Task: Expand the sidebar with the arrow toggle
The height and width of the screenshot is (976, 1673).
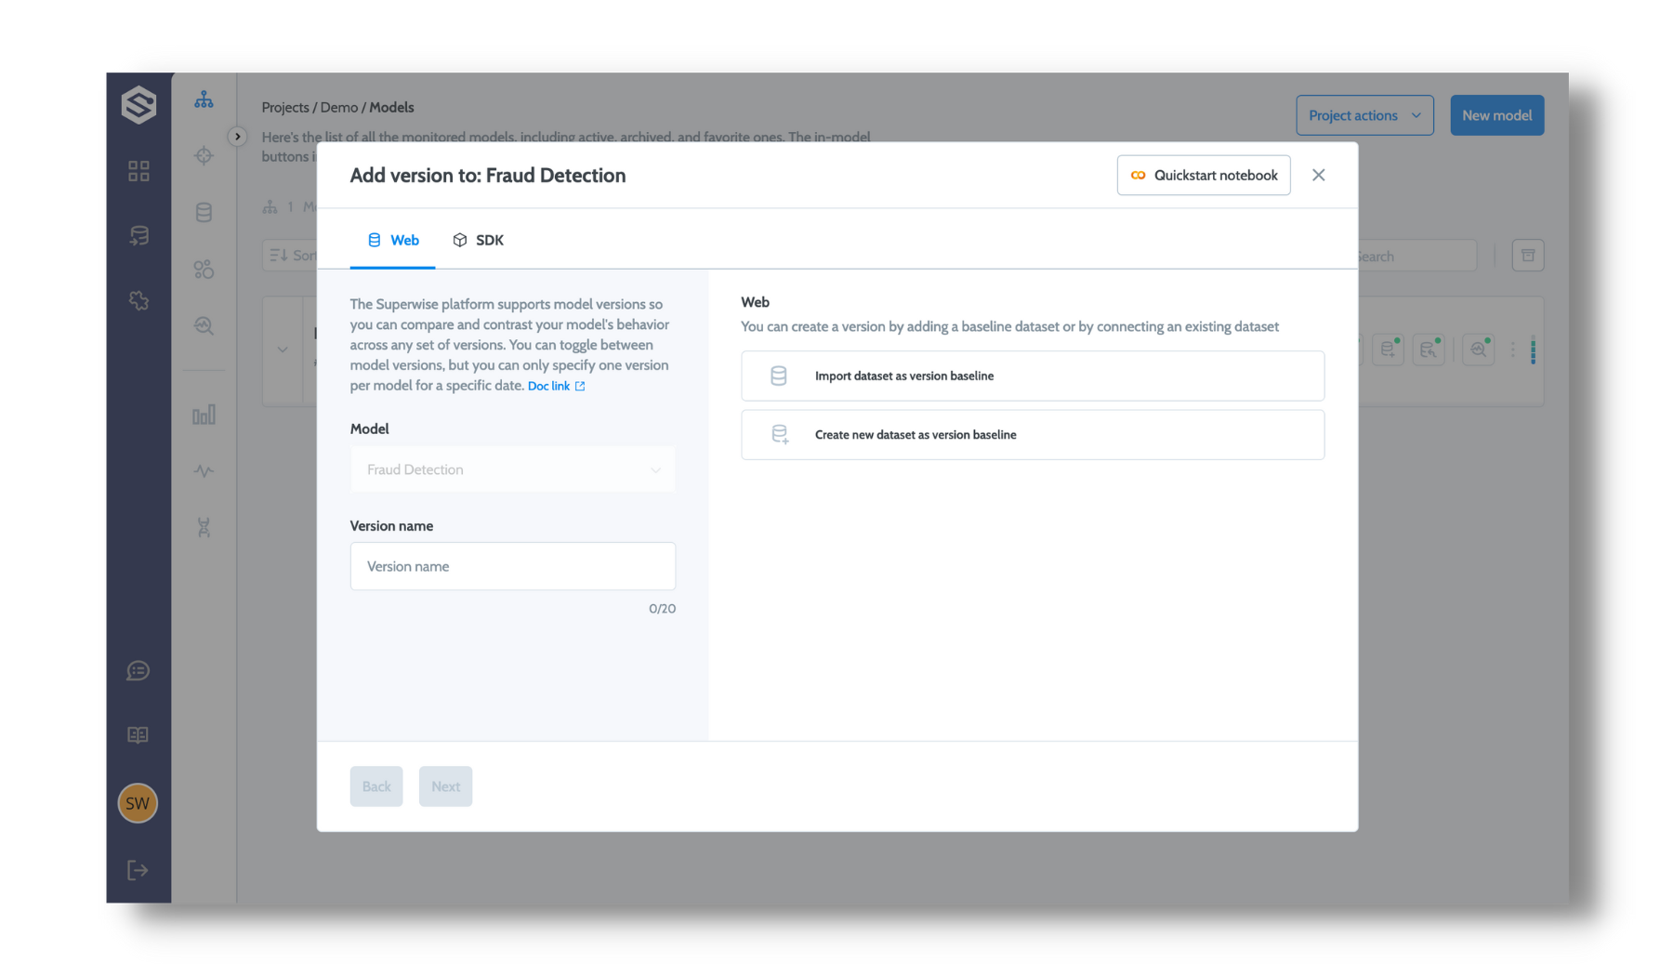Action: [237, 136]
